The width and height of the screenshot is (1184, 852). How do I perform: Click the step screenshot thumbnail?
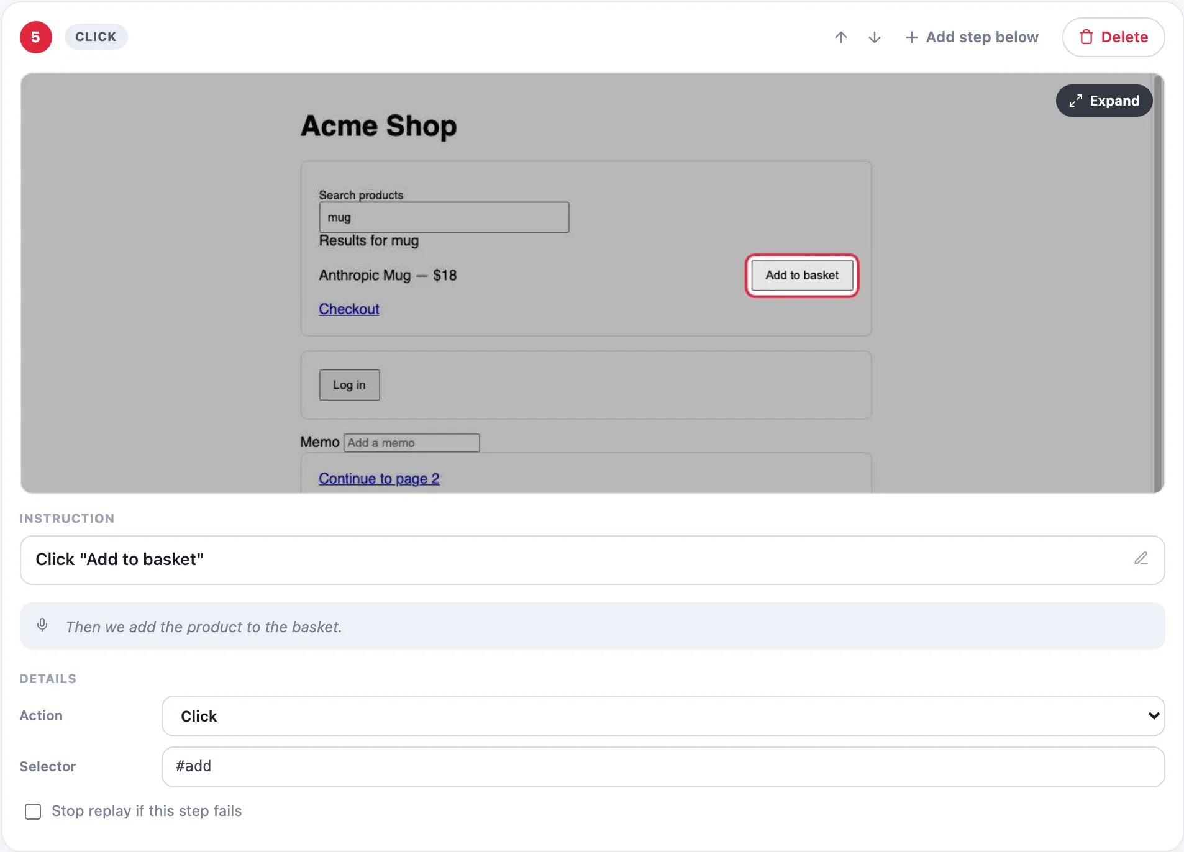(x=592, y=283)
